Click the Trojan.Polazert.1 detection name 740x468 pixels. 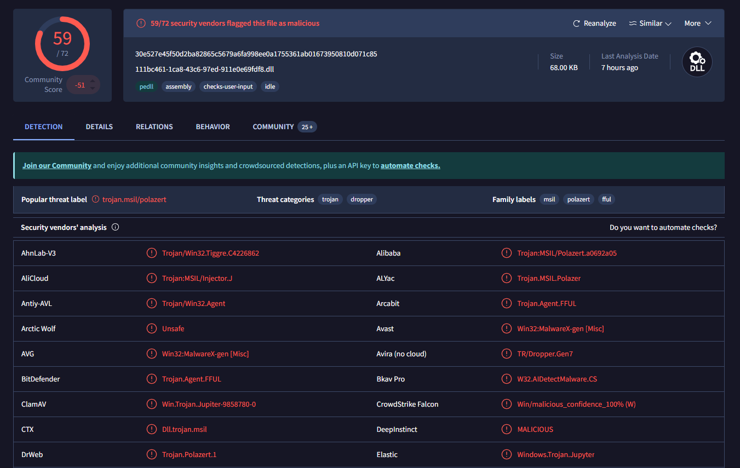coord(190,454)
